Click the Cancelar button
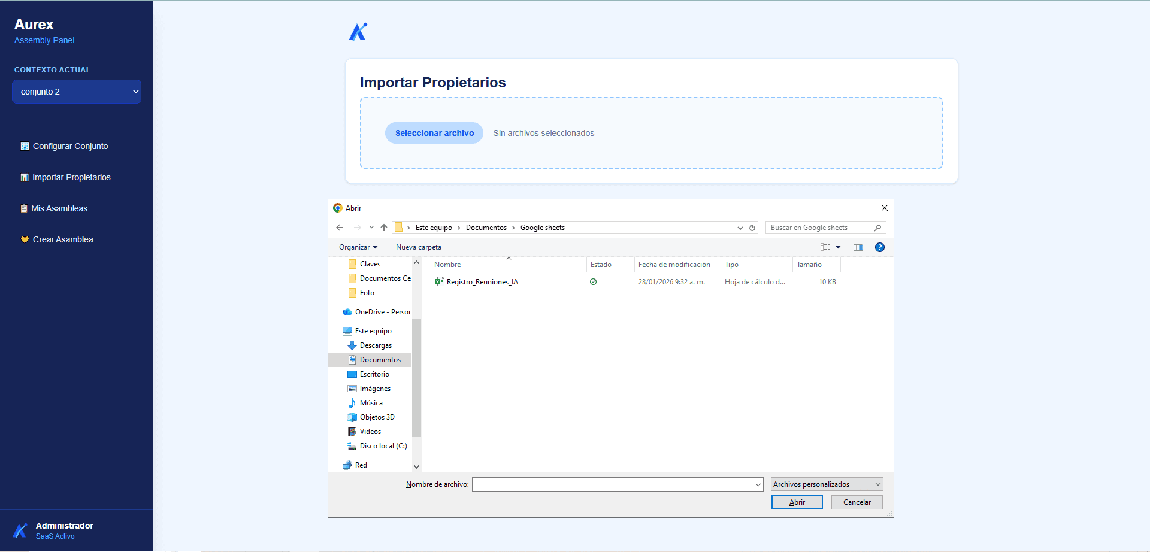This screenshot has height=552, width=1150. pyautogui.click(x=857, y=502)
